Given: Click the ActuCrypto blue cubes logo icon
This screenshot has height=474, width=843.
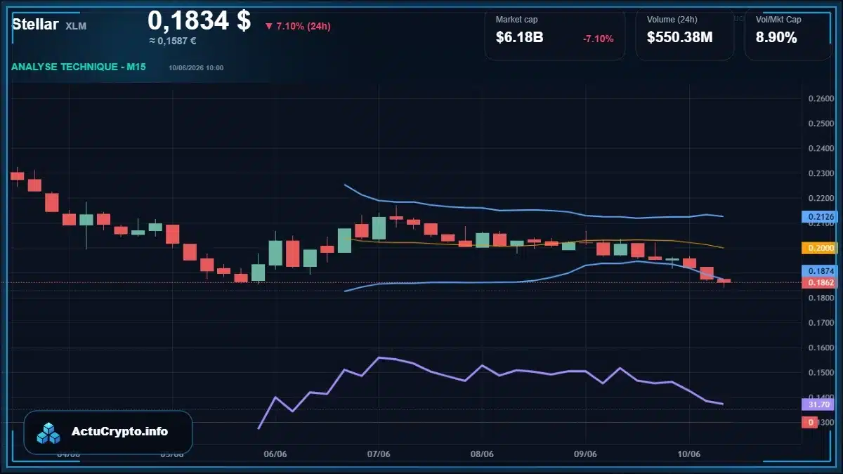Looking at the screenshot, I should [x=48, y=433].
